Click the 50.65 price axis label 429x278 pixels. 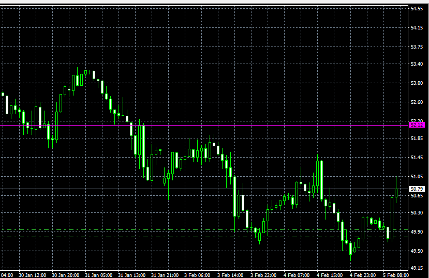point(417,196)
